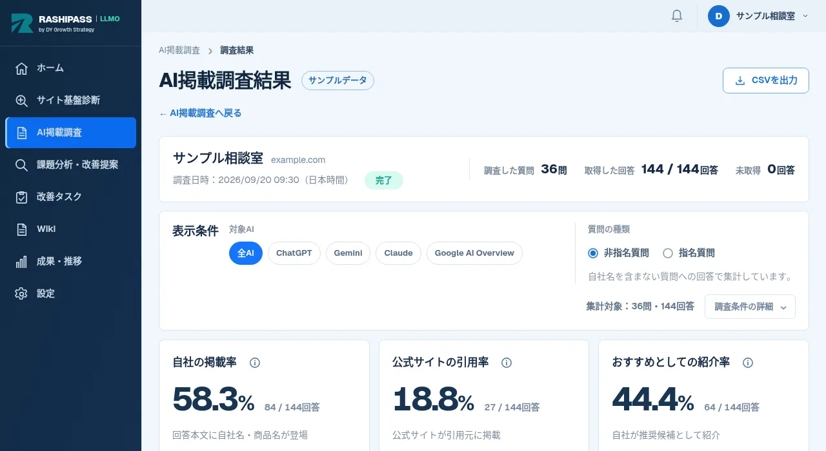The width and height of the screenshot is (826, 451).
Task: Click the 未取得 0回答 stat
Action: tap(765, 169)
